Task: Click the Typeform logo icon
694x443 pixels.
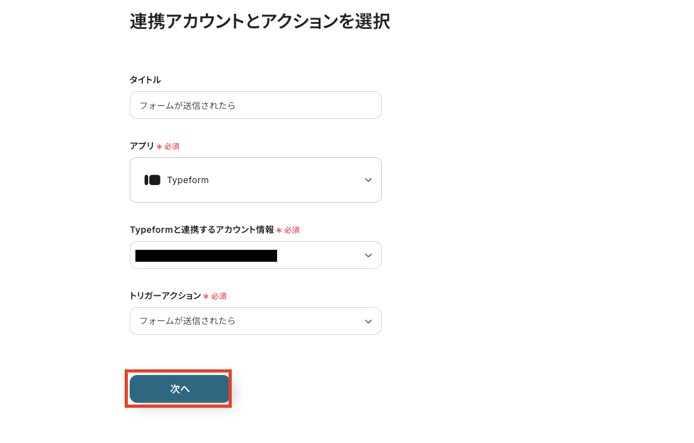Action: coord(152,180)
